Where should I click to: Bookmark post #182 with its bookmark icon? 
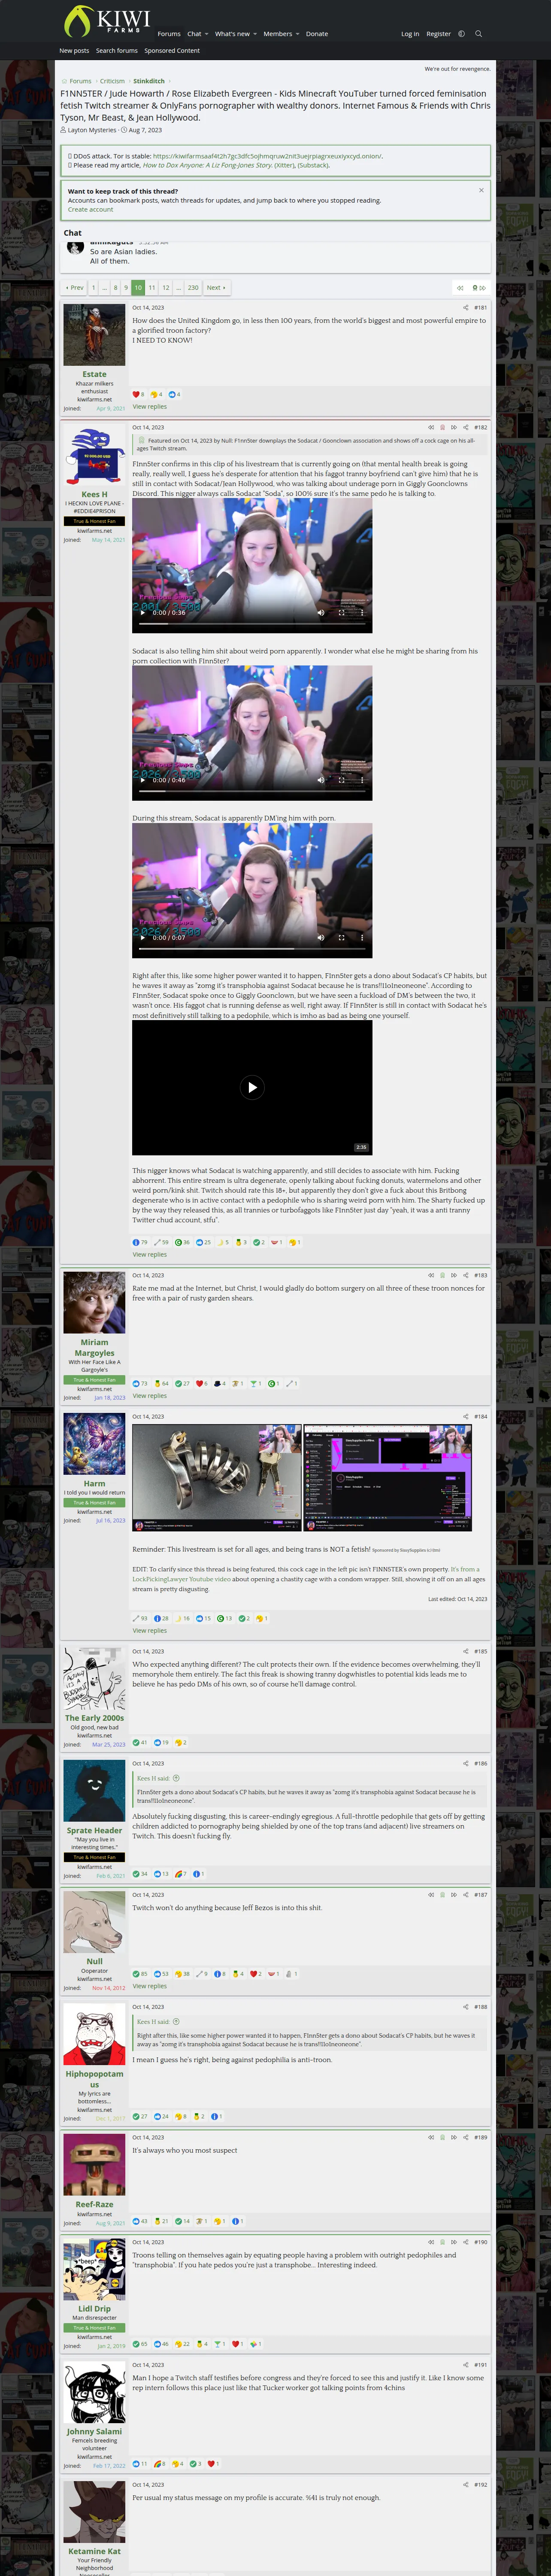pyautogui.click(x=442, y=427)
